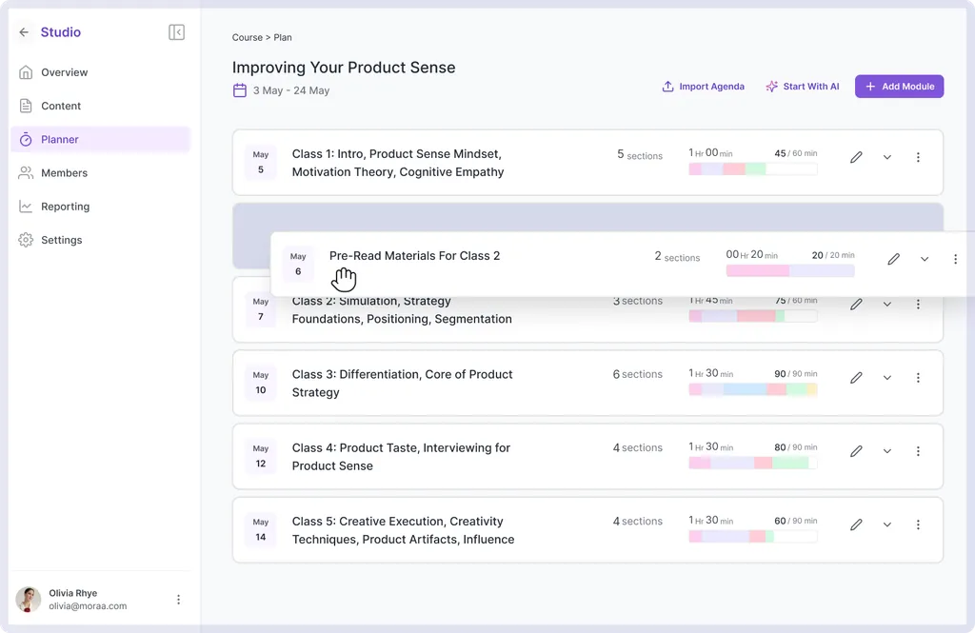975x633 pixels.
Task: Expand the Class 4 module
Action: point(887,451)
